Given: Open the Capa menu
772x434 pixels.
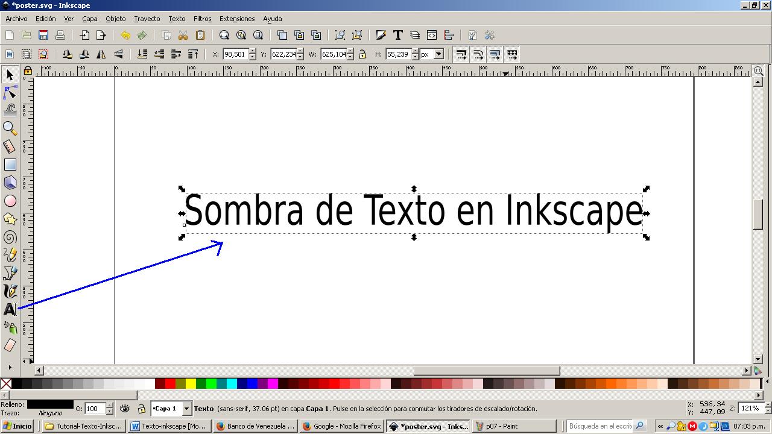Looking at the screenshot, I should (x=89, y=19).
